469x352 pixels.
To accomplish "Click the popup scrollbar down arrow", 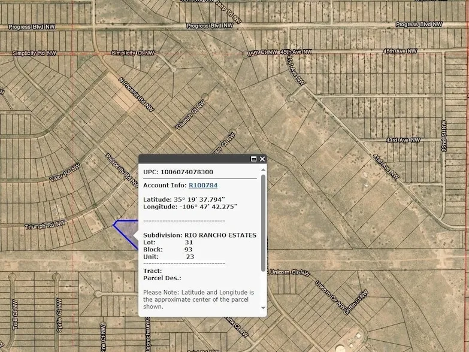I will (263, 308).
